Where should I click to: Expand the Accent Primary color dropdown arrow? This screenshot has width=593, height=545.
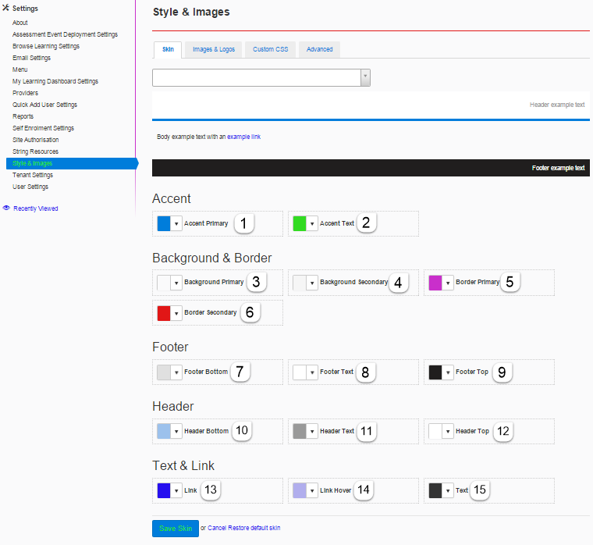tap(177, 224)
